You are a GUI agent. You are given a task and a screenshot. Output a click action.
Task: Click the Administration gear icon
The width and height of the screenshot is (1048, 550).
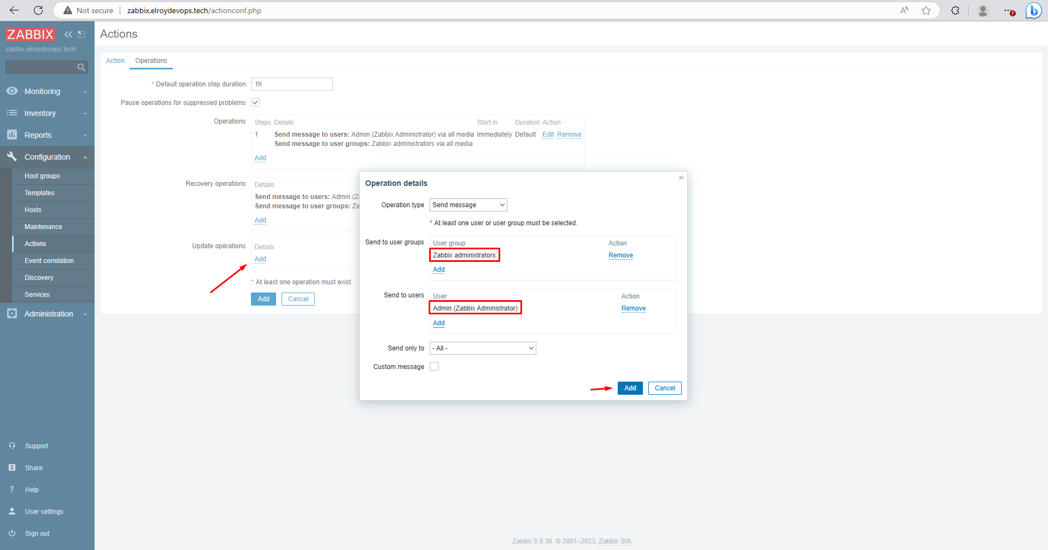tap(11, 313)
